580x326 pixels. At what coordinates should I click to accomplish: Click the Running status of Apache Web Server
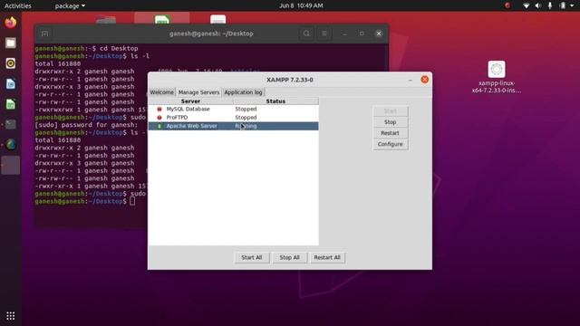coord(246,126)
